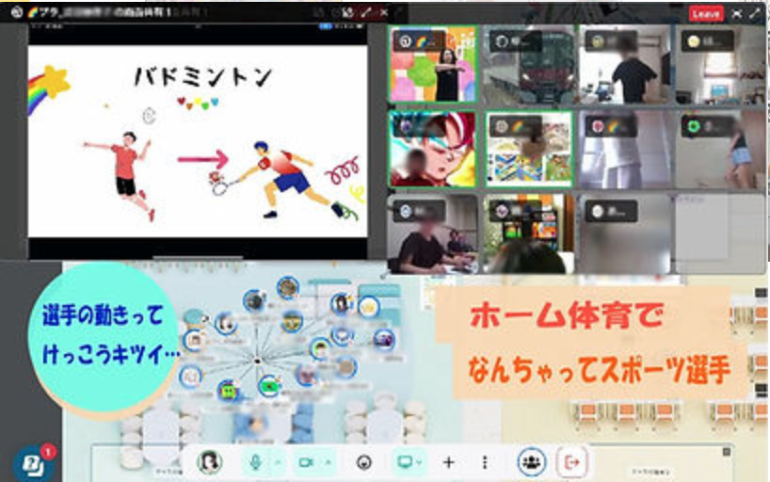Click the green robot avatar on the map
Image resolution: width=770 pixels, height=482 pixels.
click(x=229, y=391)
